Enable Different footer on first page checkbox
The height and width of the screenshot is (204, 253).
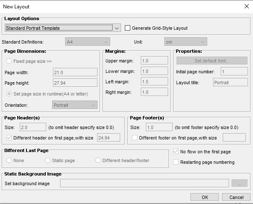tap(135, 137)
